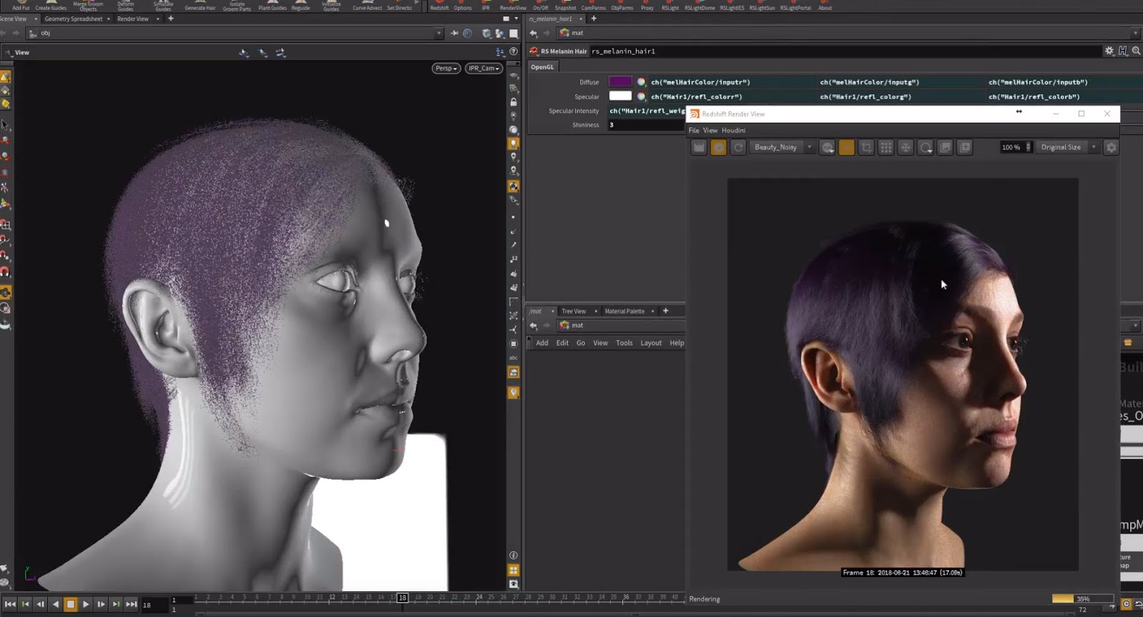This screenshot has width=1143, height=617.
Task: Click the parameter gear icon for rs_melanin_hair1
Action: coord(1109,51)
